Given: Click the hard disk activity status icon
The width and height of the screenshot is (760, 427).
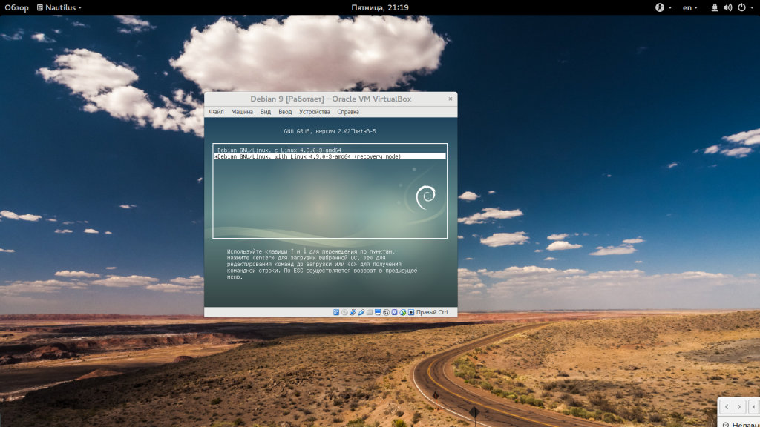Looking at the screenshot, I should tap(336, 312).
